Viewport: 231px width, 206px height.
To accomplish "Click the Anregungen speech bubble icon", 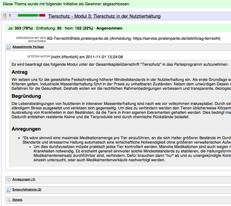I will [x=9, y=179].
